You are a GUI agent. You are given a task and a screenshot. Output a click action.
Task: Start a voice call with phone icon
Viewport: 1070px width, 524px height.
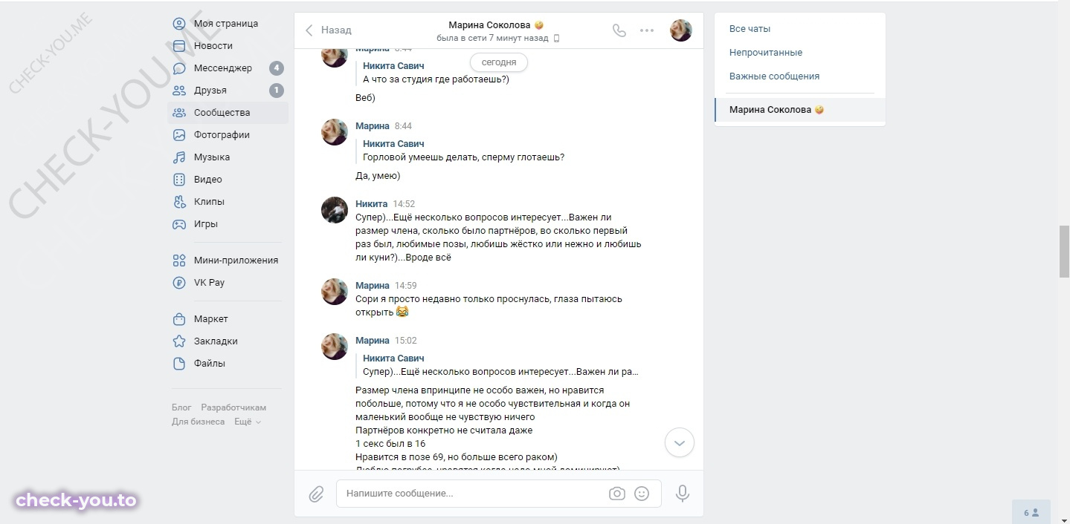(619, 30)
